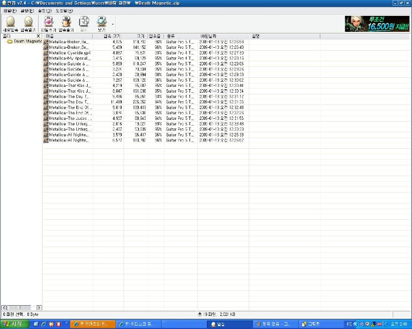Click the 0 파일 선택, 0 Byte status text
412x329 pixels.
(x=20, y=314)
